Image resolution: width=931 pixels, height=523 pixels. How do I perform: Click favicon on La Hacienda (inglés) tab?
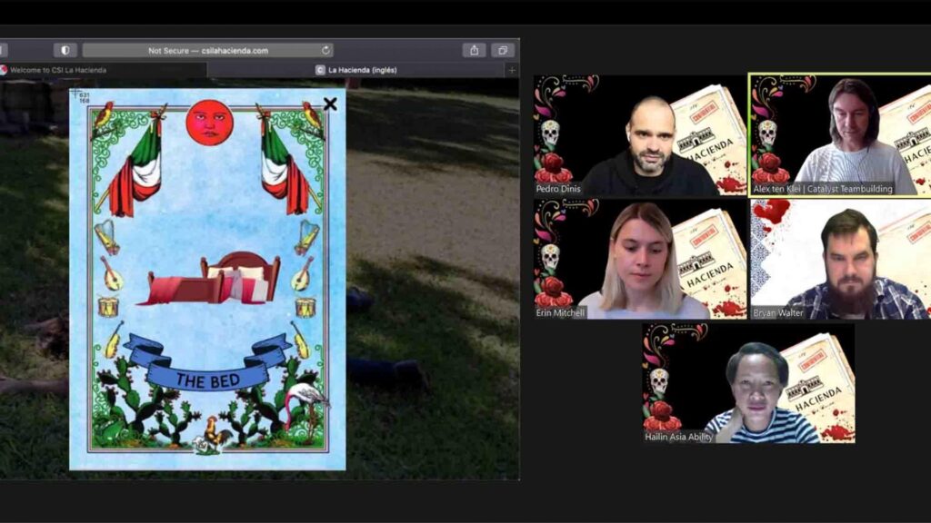[x=320, y=70]
